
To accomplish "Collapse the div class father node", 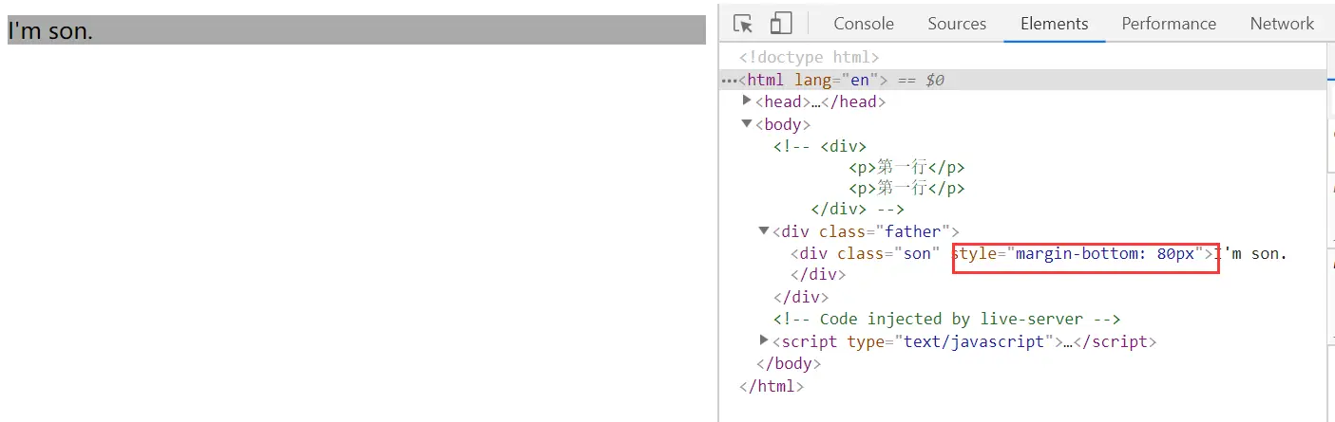I will [x=765, y=230].
